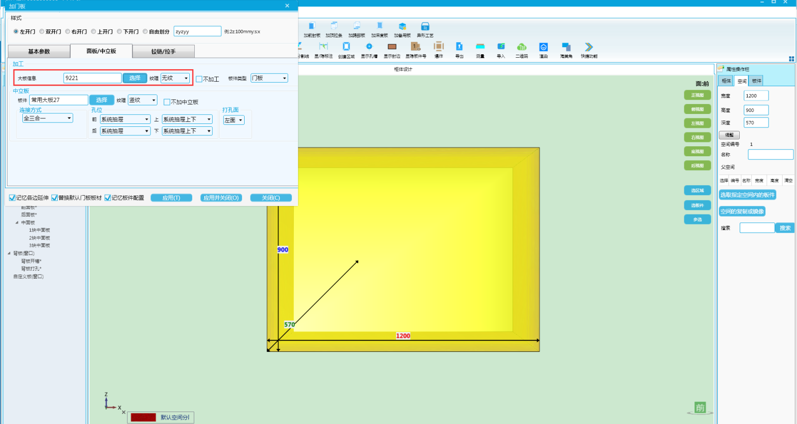The width and height of the screenshot is (797, 424).
Task: Open the 板件类型 门板 dropdown
Action: (x=269, y=78)
